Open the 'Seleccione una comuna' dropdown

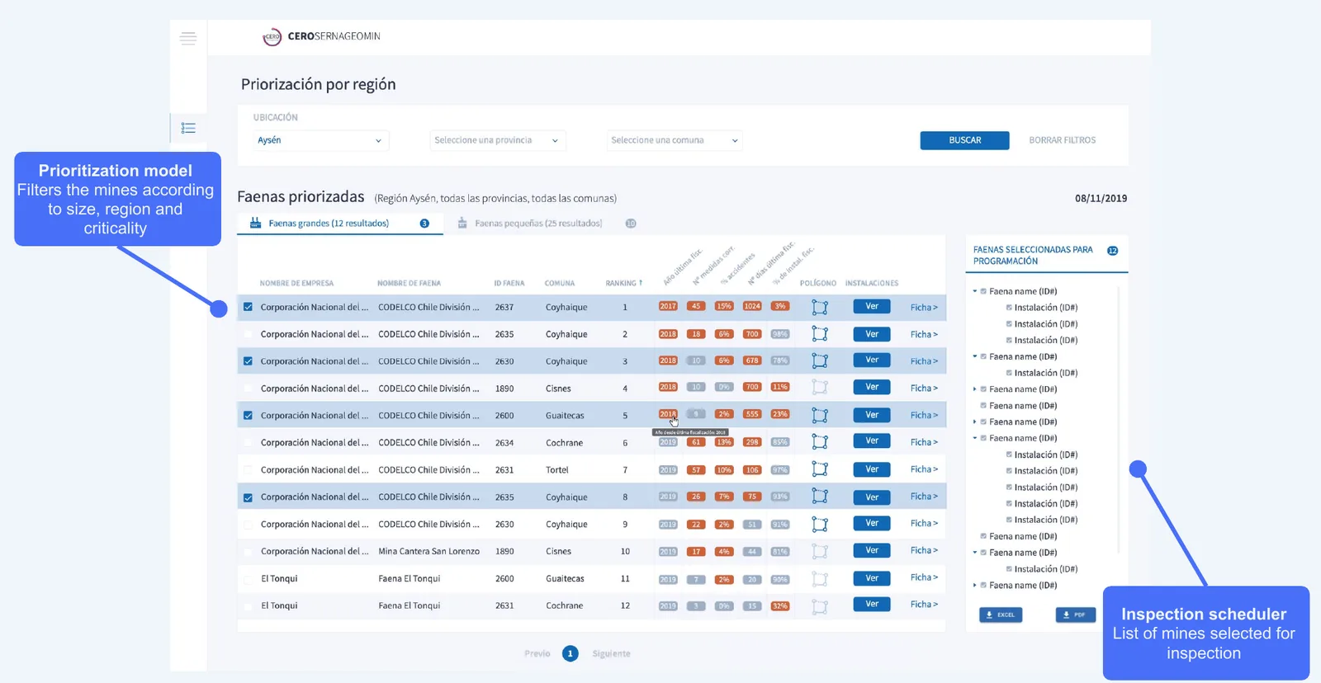(675, 140)
